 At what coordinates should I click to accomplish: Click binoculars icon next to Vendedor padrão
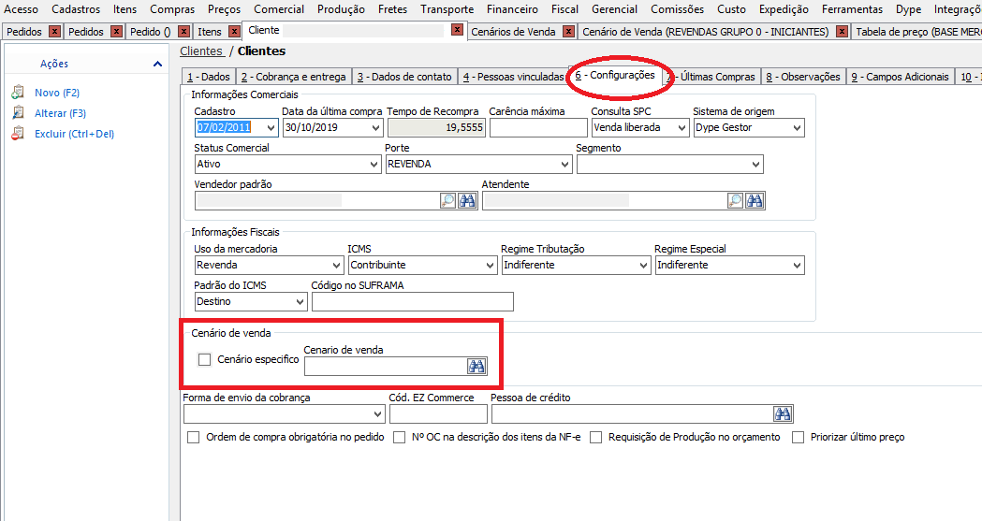(467, 201)
